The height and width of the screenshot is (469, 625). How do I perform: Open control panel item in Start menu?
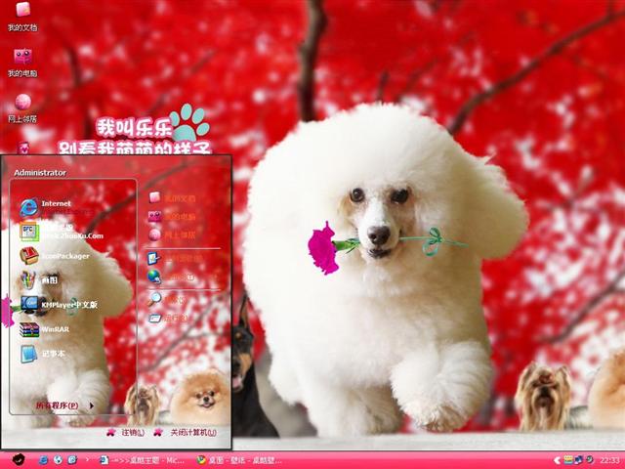[x=175, y=258]
